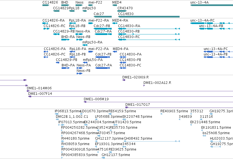Click the mei-P22 gene label
Screen dimensions: 233x159
click(x=95, y=2)
